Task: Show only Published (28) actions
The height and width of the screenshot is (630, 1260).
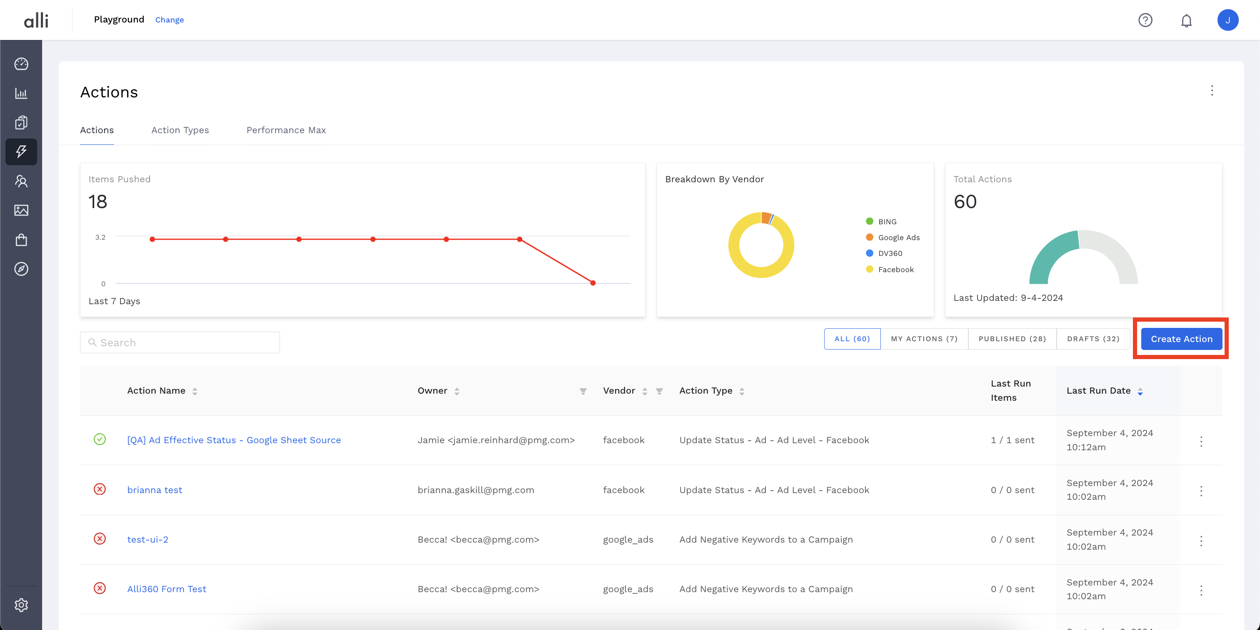Action: tap(1012, 339)
